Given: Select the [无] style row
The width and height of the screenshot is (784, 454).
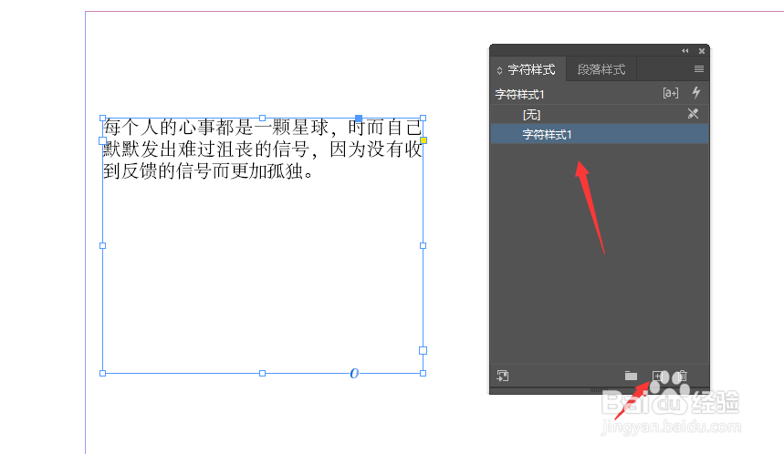Looking at the screenshot, I should point(600,114).
